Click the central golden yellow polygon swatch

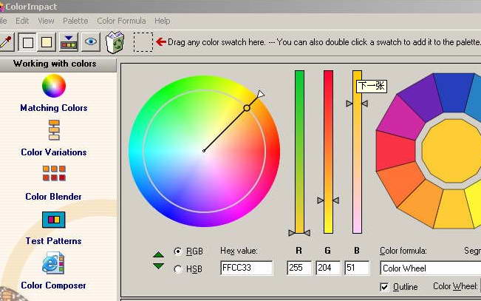[x=452, y=151]
